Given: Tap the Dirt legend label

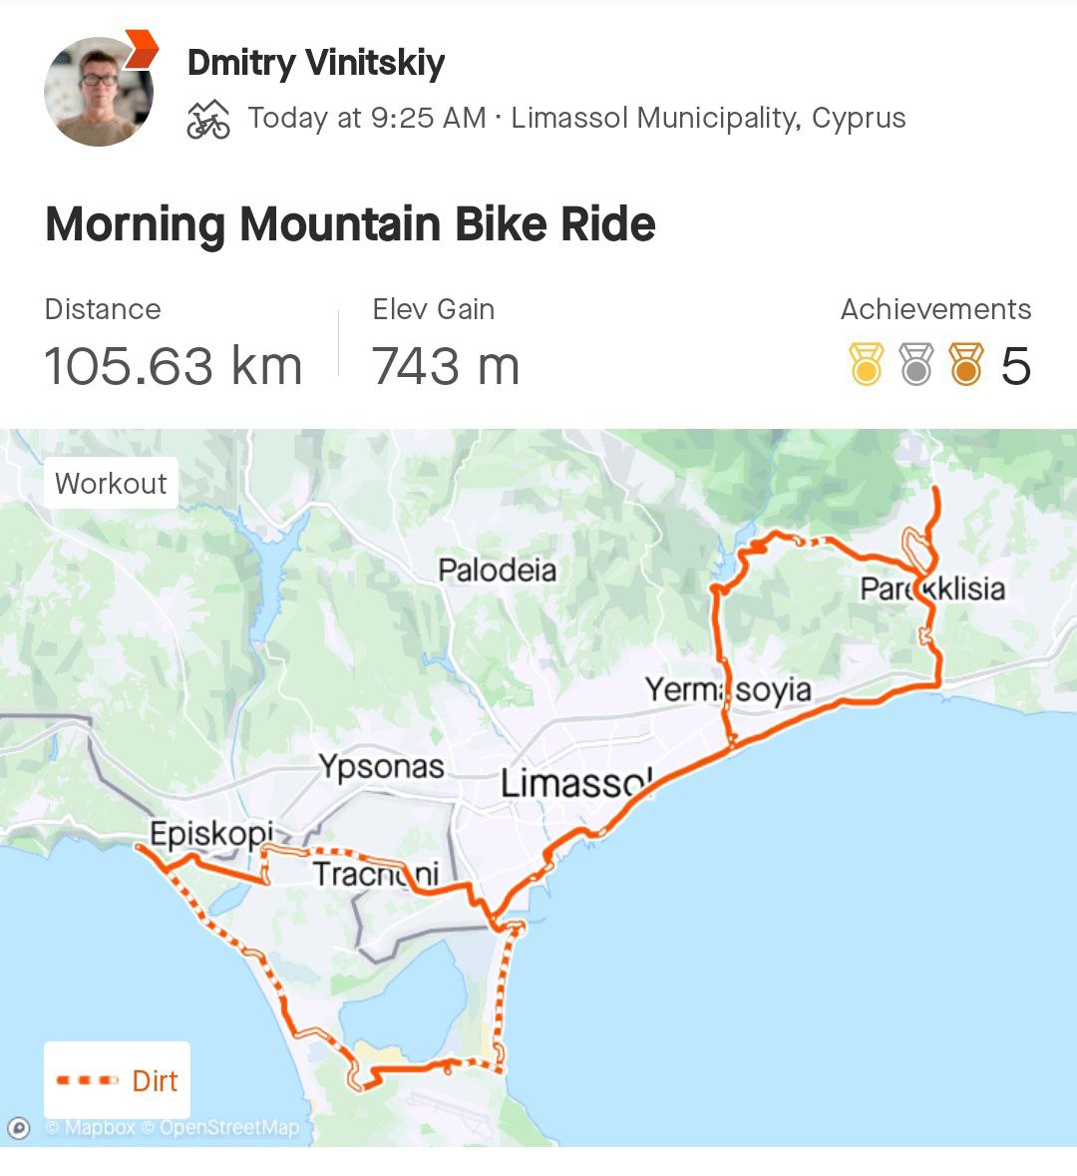Looking at the screenshot, I should [x=155, y=1080].
